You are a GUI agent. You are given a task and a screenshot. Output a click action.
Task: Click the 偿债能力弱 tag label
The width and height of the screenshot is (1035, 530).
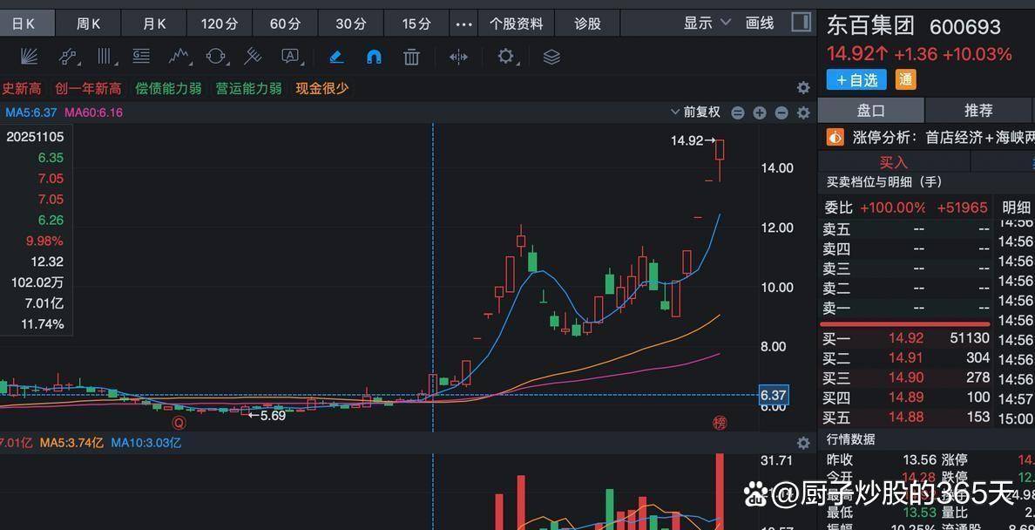[167, 88]
